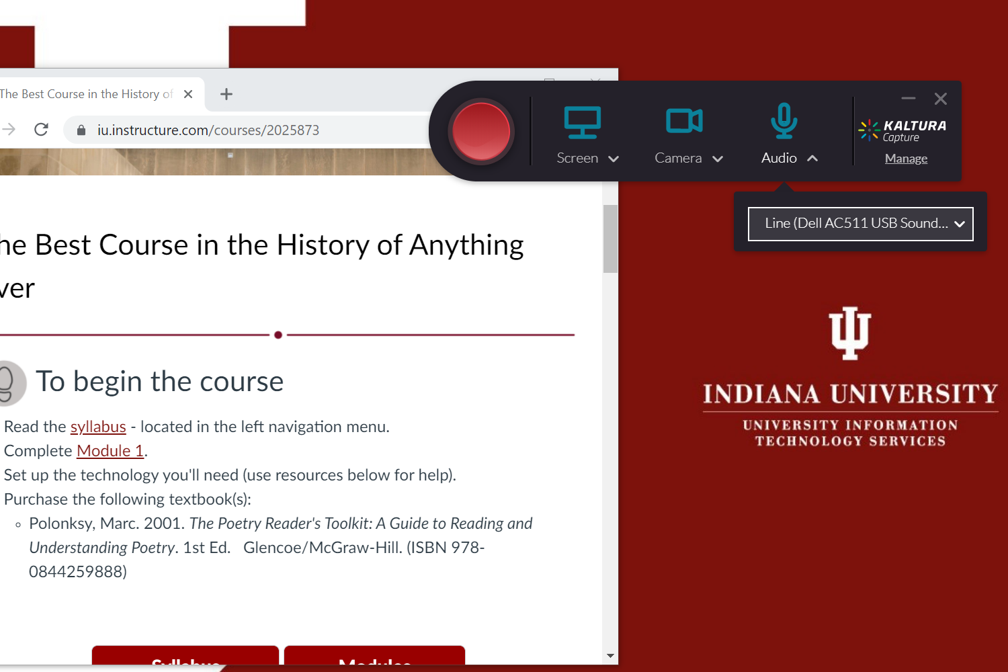Click the browser vertical scrollbar thumb
The image size is (1008, 672).
(x=610, y=239)
